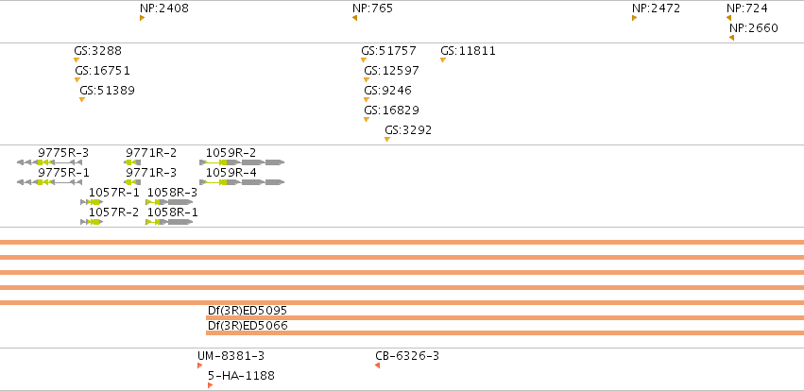Screen dimensions: 804x391
Task: Select the GS:51757 marker triangle
Action: [x=364, y=59]
